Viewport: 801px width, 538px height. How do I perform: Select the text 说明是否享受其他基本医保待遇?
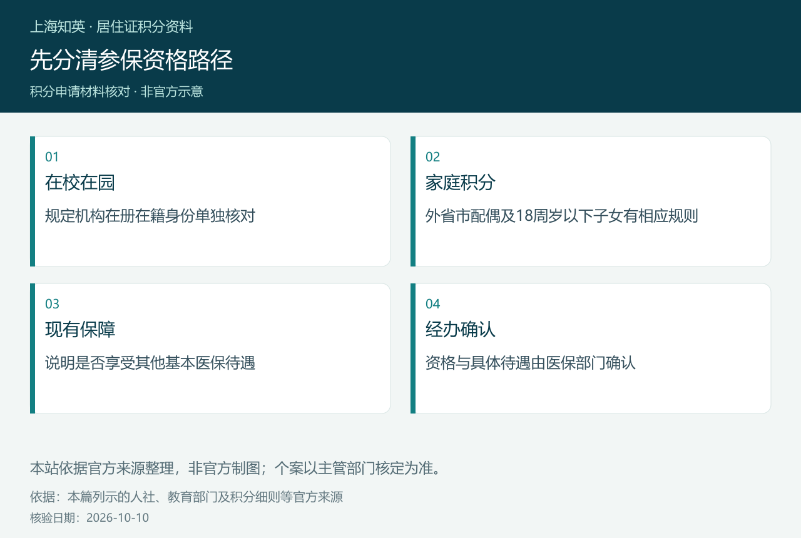click(150, 363)
